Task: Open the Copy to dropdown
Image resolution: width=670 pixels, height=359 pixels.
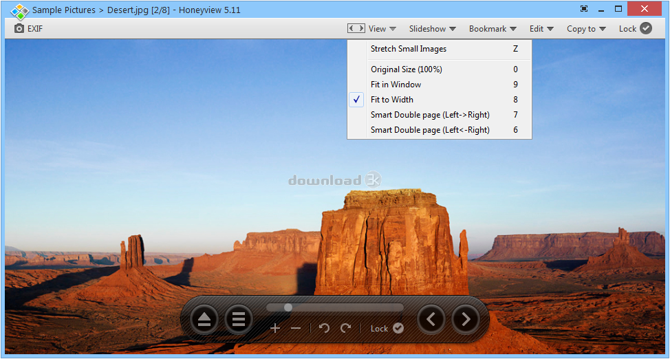Action: (x=586, y=29)
